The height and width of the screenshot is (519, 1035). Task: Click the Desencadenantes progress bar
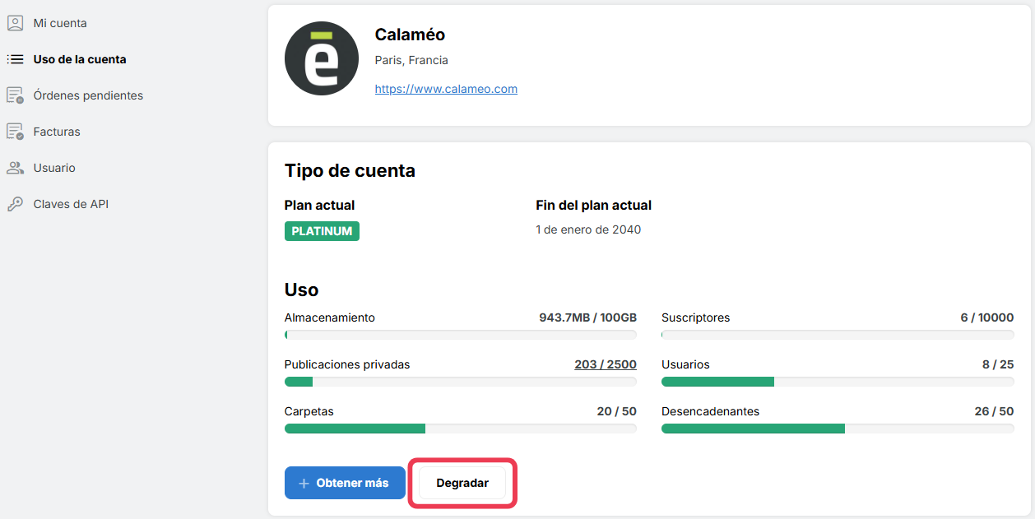(838, 429)
